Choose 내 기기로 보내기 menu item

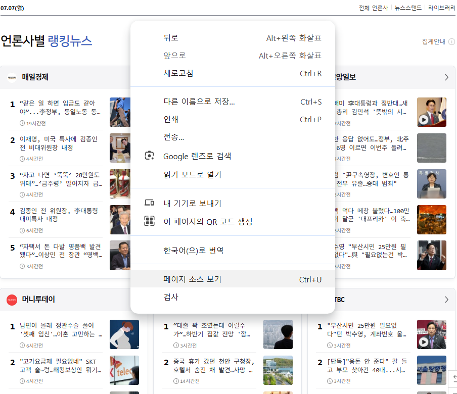coord(233,203)
